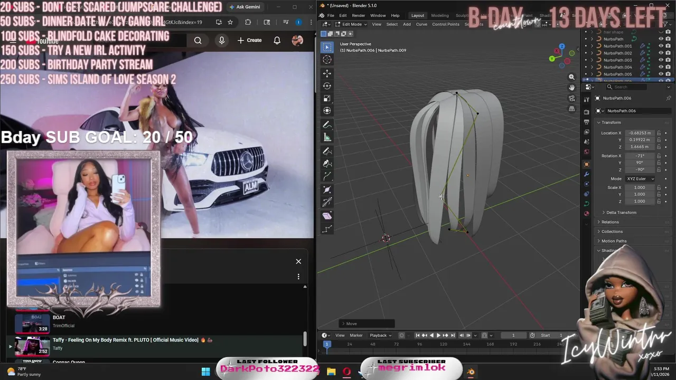Viewport: 676px width, 380px height.
Task: Click the viewport pan hand icon
Action: click(571, 88)
